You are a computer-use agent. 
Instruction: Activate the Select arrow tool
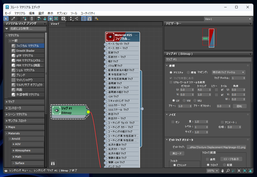click(6, 19)
